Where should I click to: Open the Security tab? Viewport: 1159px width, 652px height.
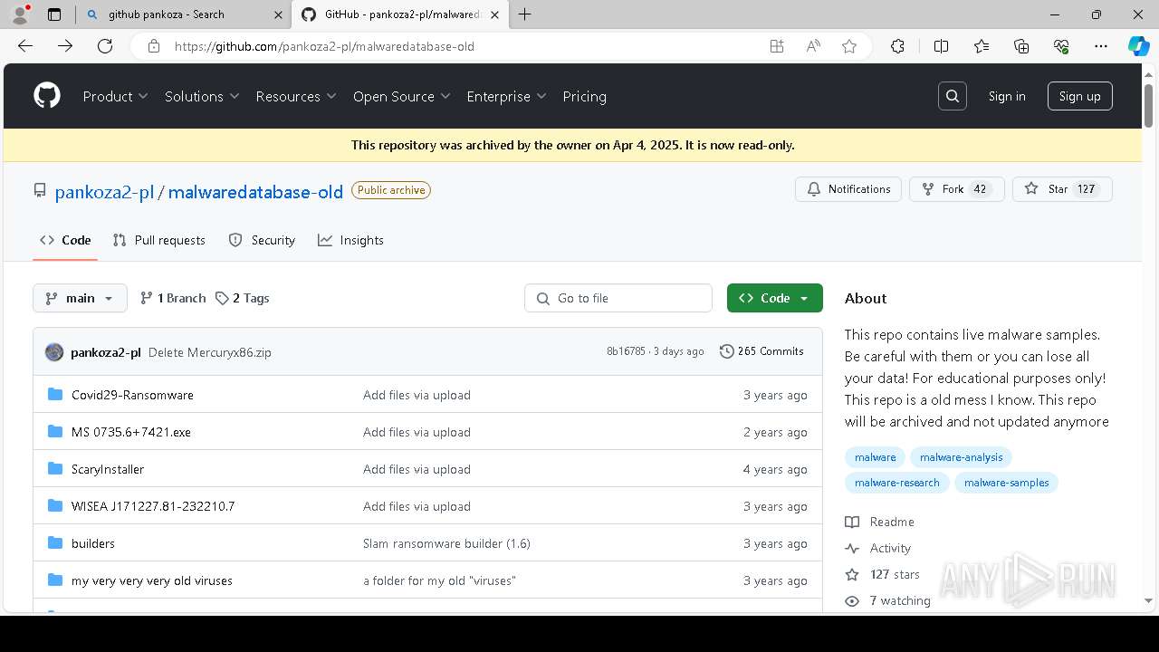262,240
